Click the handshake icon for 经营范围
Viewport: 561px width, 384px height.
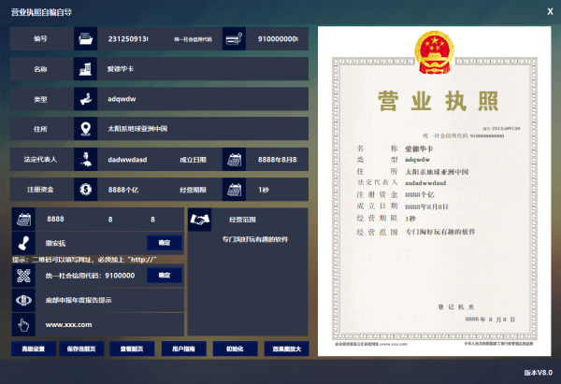[199, 220]
